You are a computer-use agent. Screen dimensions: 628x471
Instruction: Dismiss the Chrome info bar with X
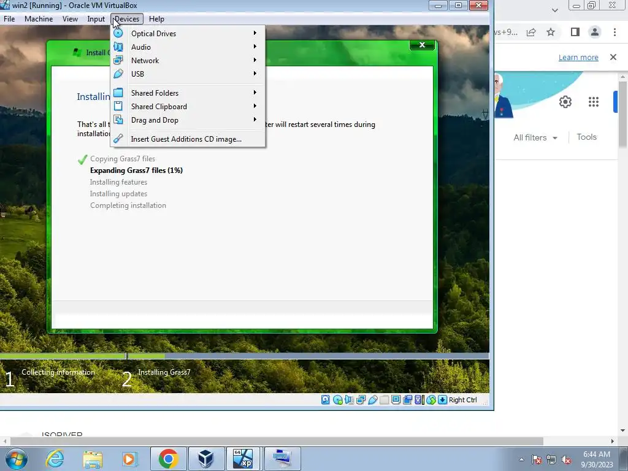click(x=613, y=57)
